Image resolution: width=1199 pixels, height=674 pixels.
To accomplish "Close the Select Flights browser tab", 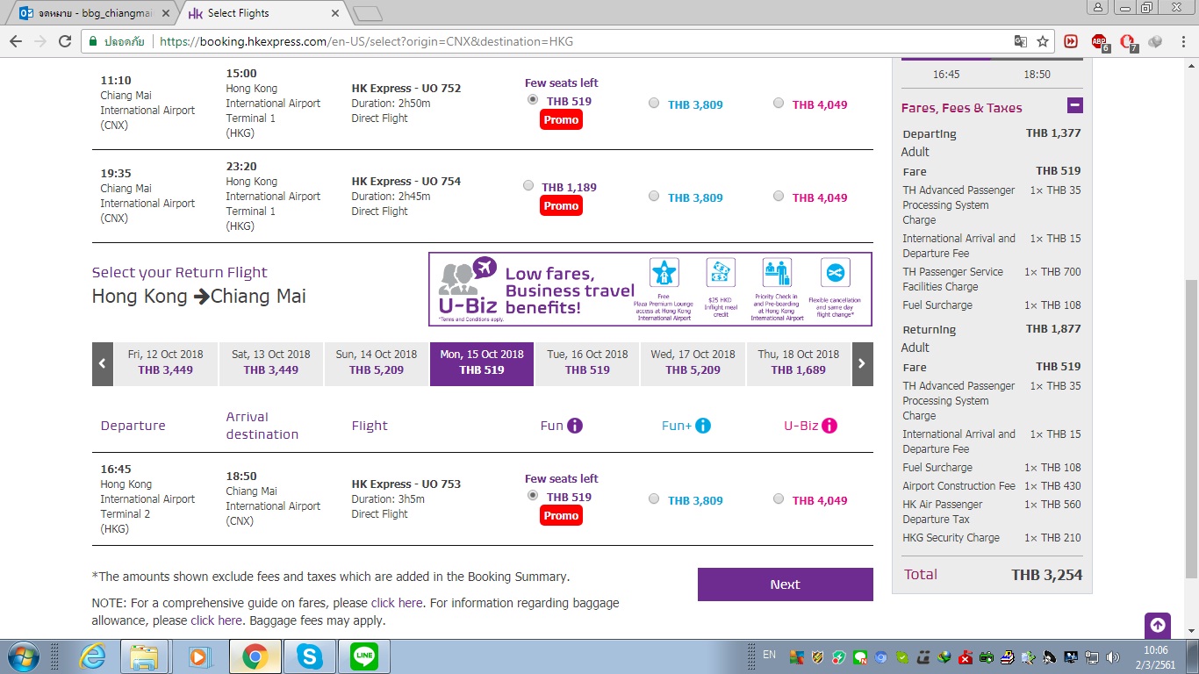I will click(334, 13).
